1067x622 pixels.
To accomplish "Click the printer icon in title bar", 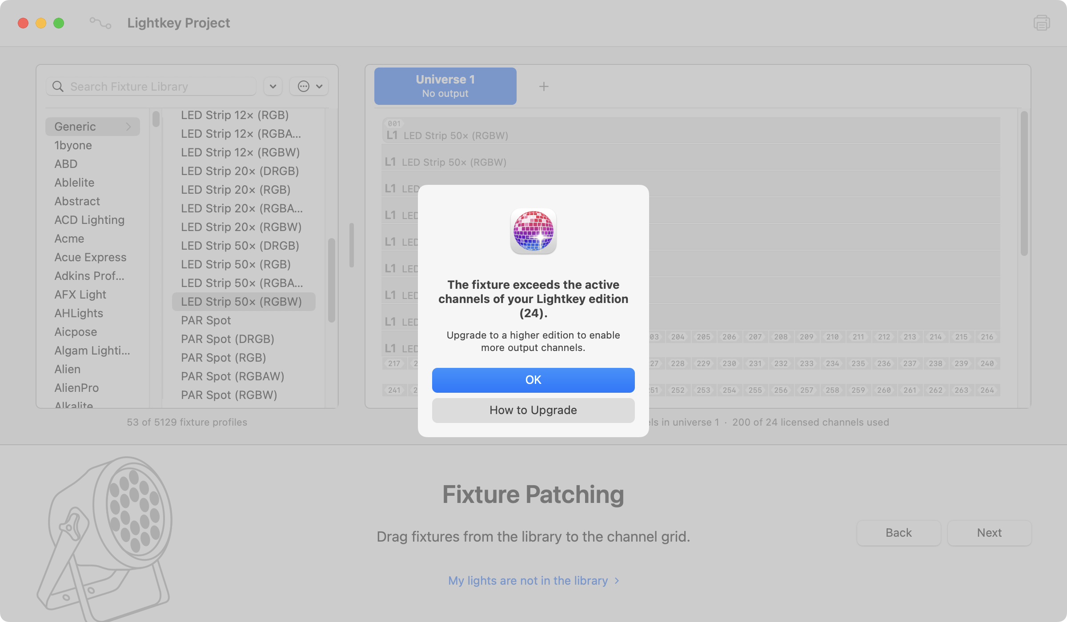I will pos(1041,23).
